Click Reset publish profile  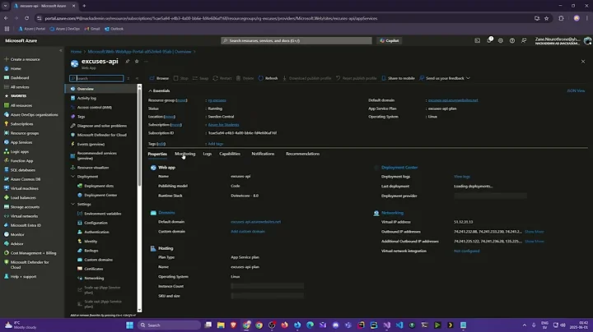tap(357, 78)
